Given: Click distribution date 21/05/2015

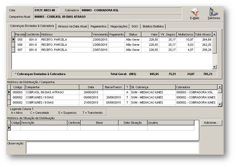Looking at the screenshot, I should pos(91,102).
